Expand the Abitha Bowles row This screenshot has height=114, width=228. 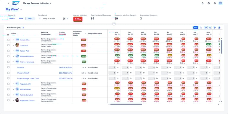point(13,89)
